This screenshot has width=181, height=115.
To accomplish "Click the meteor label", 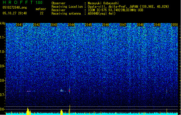I will [41, 9].
